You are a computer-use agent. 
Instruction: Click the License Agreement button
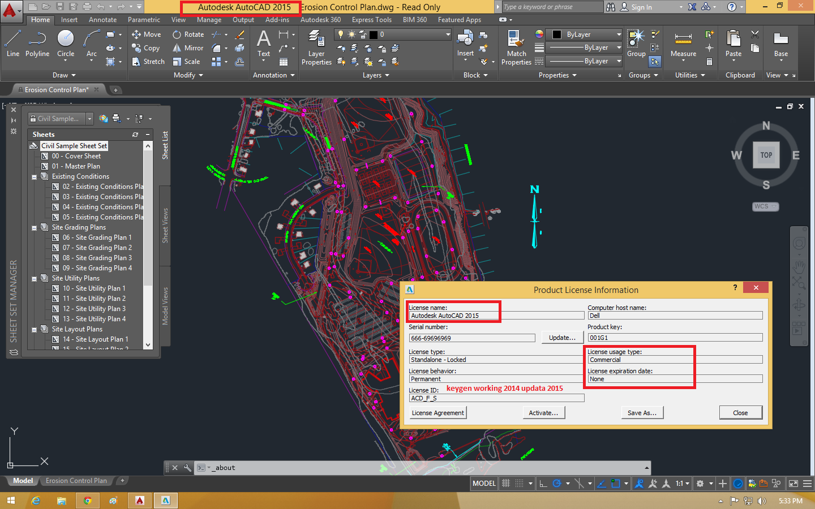click(437, 413)
